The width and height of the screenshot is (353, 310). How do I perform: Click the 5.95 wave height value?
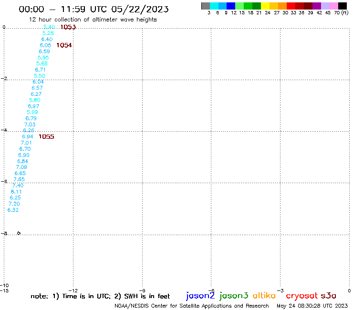[x=43, y=58]
